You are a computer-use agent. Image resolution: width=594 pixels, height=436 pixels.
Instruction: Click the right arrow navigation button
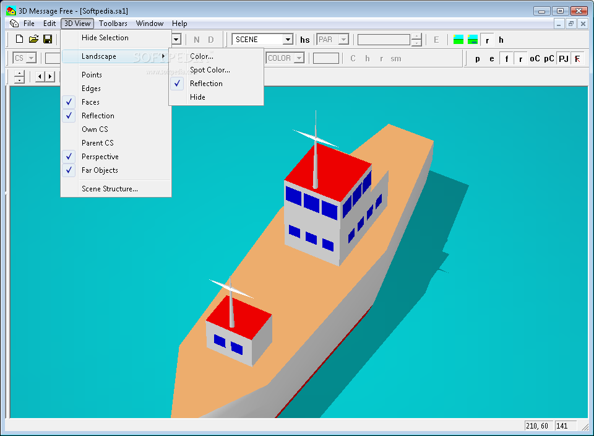tap(50, 77)
